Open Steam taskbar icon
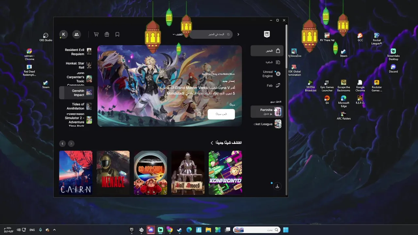 [179, 230]
